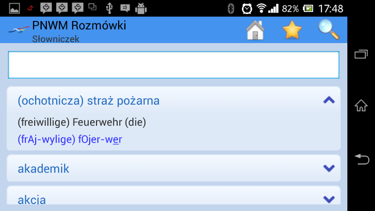Expand the akademik entry chevron
The height and width of the screenshot is (211, 375).
pyautogui.click(x=329, y=168)
